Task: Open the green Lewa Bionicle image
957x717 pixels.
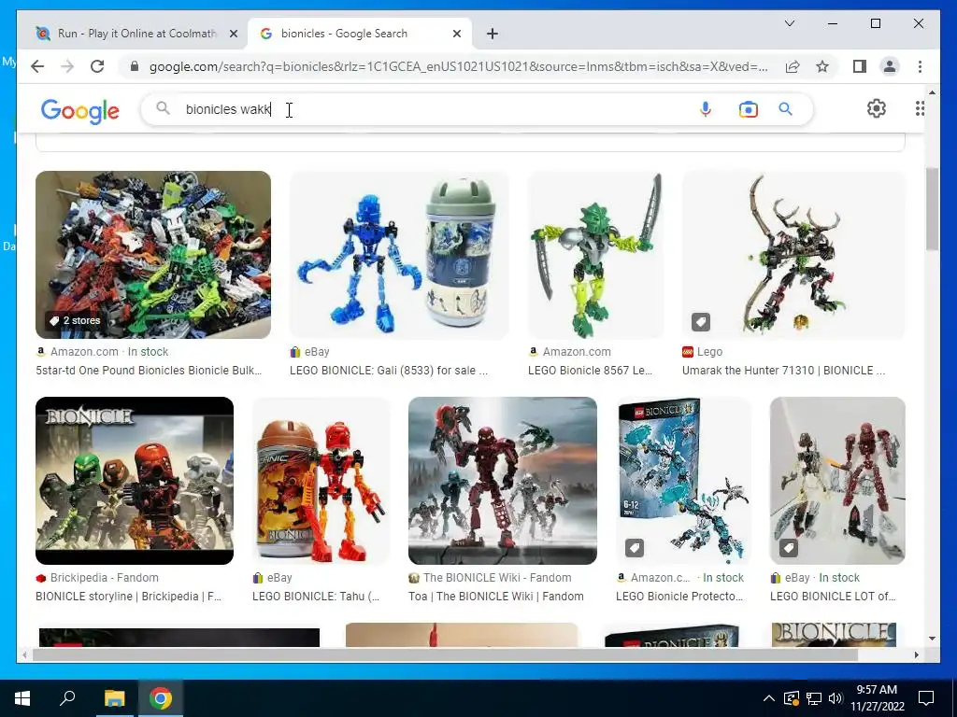Action: pyautogui.click(x=595, y=255)
